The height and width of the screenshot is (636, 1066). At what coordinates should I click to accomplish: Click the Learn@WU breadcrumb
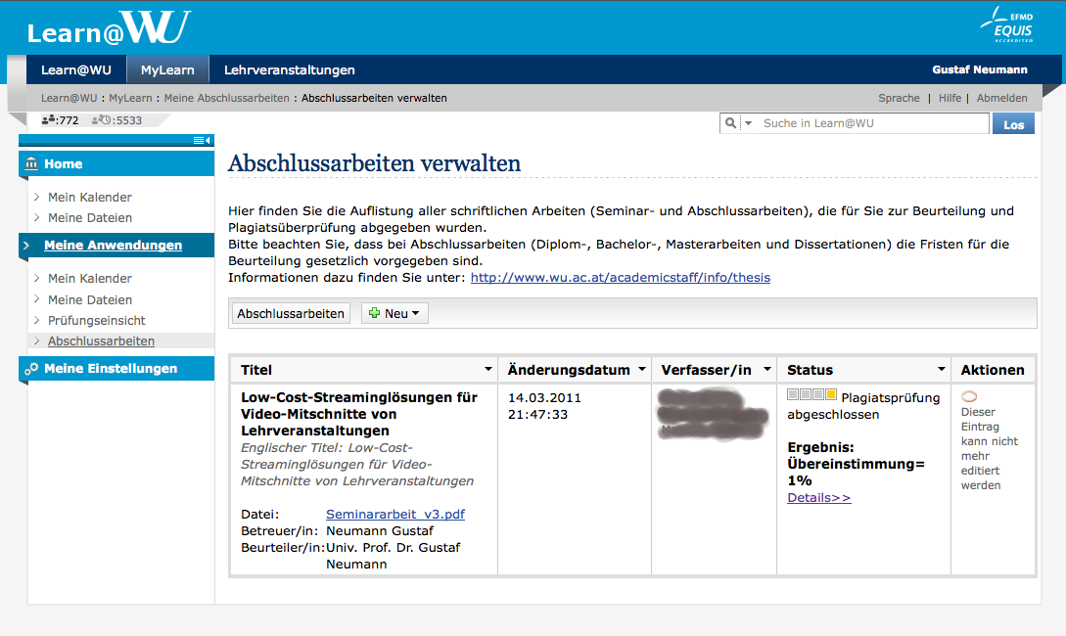(x=69, y=98)
